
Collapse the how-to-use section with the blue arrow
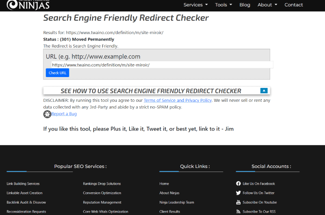[x=264, y=90]
